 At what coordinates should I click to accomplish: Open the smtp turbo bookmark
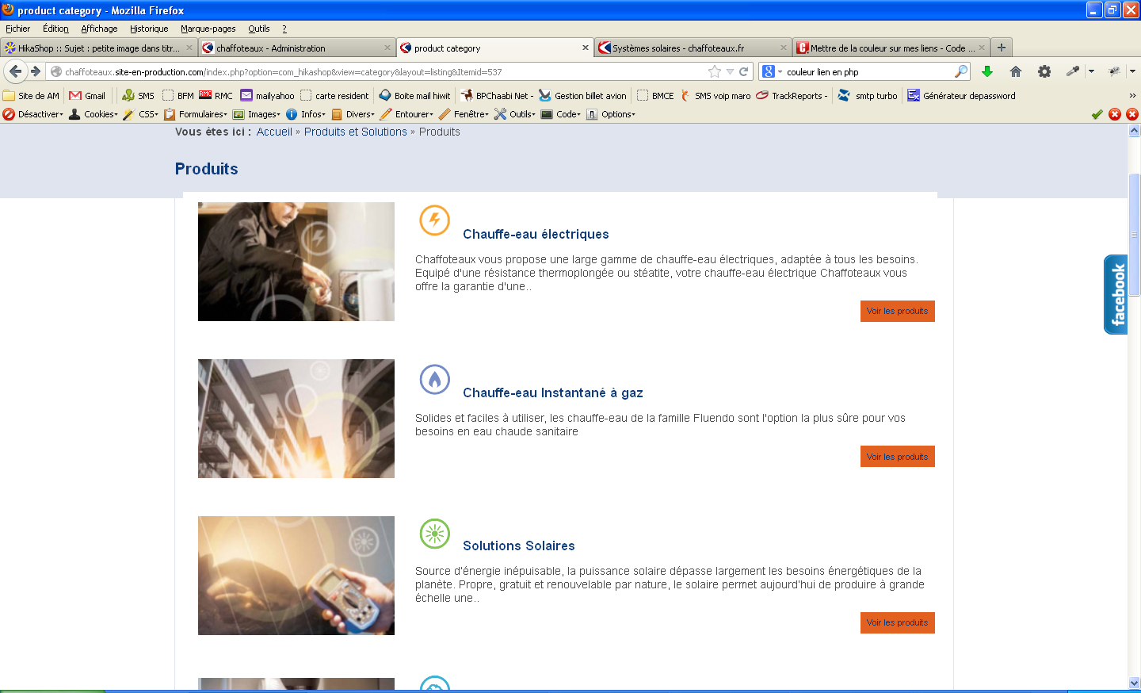click(x=868, y=96)
